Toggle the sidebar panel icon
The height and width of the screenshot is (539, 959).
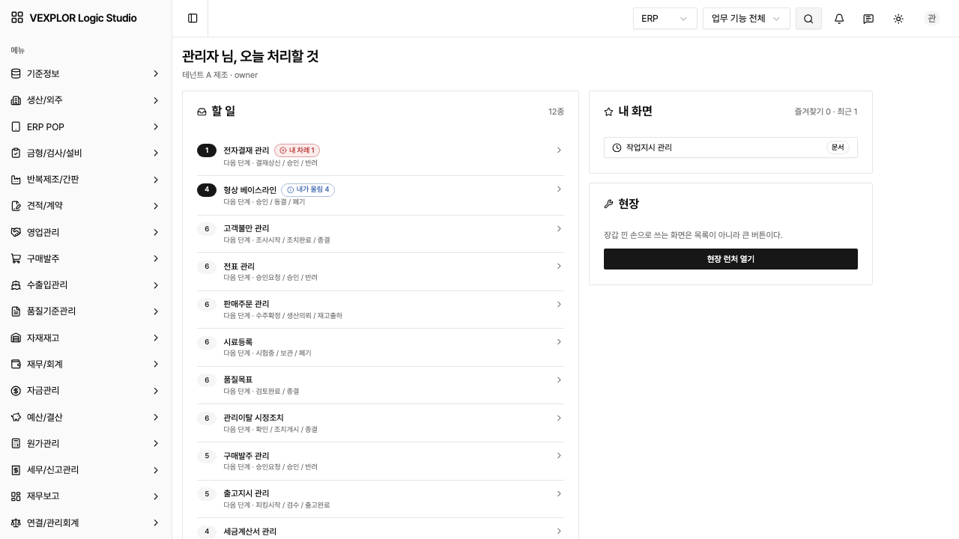[x=193, y=18]
